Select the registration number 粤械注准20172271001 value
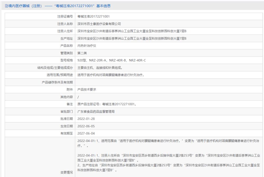 94,16
